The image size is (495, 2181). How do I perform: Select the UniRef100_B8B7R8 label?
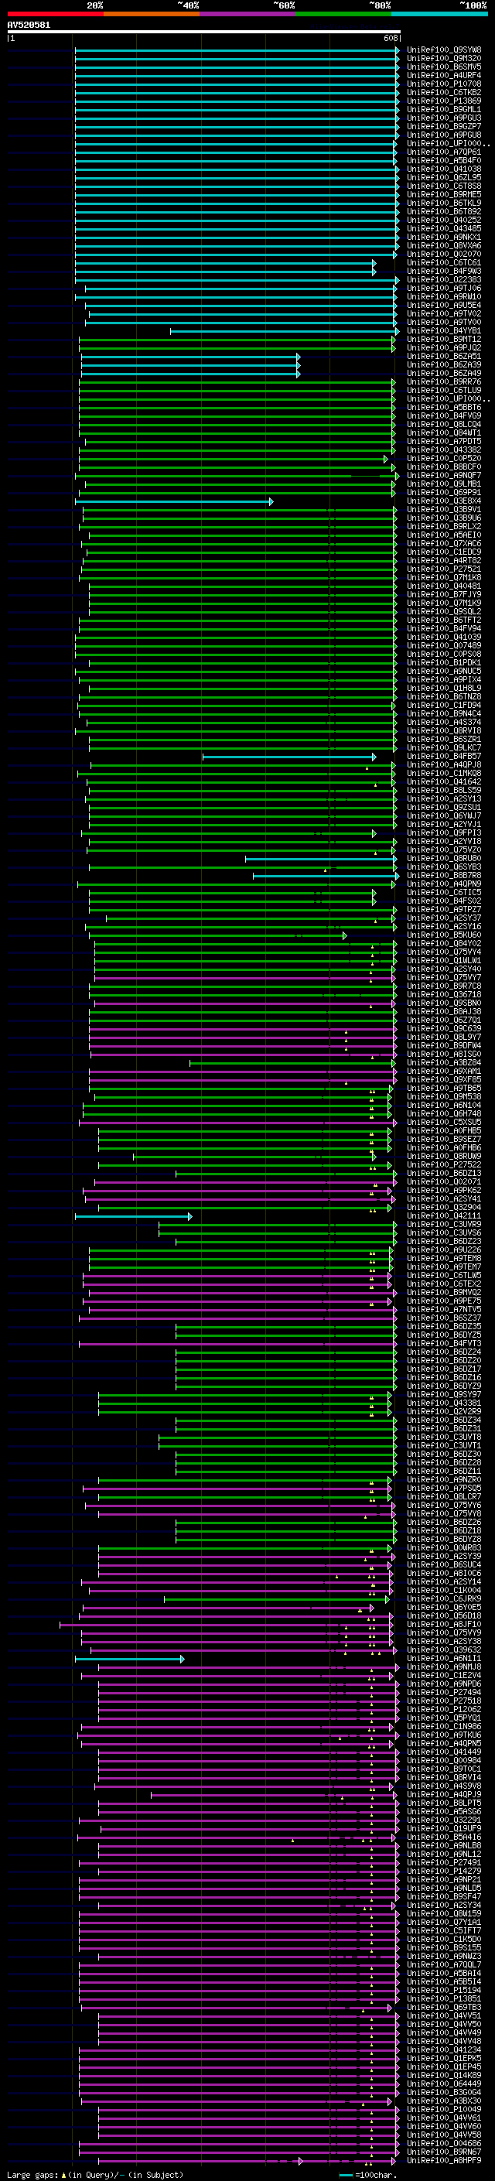coord(444,876)
